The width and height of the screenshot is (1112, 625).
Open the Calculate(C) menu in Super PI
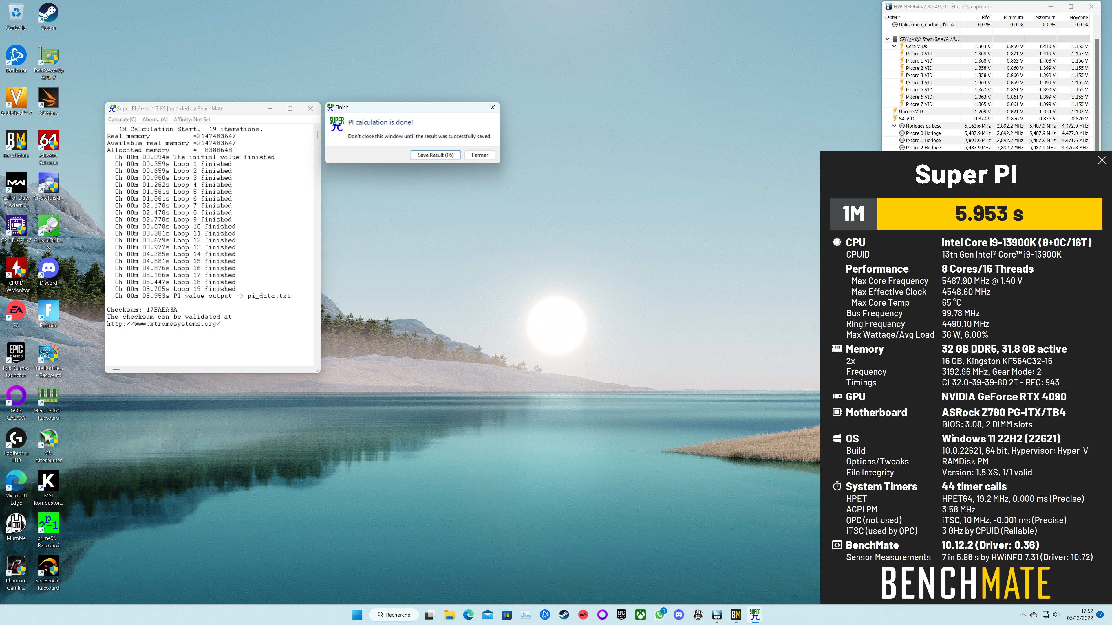[x=122, y=120]
